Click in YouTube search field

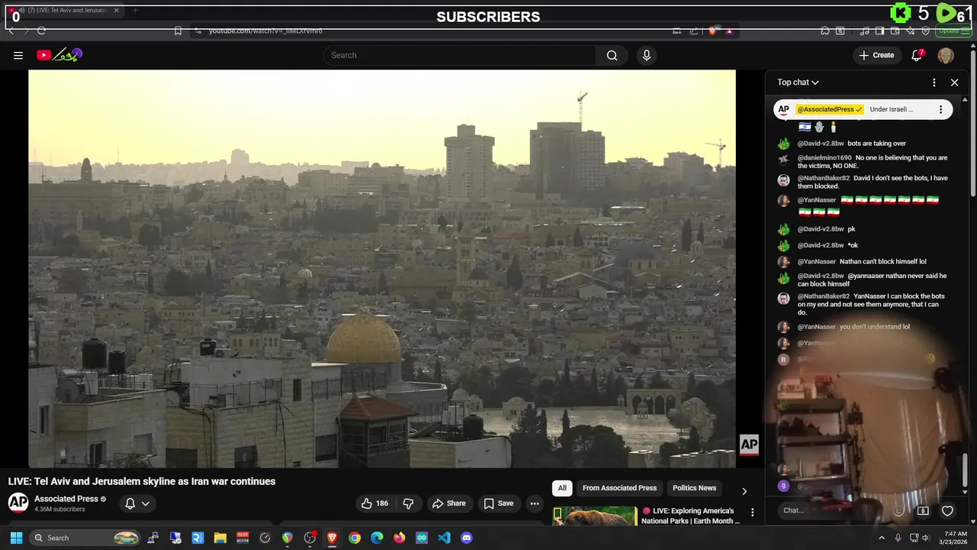tap(459, 55)
